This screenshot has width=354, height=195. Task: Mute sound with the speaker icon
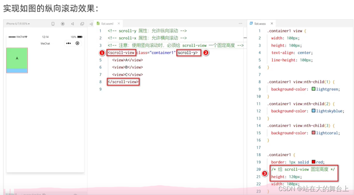(x=73, y=24)
